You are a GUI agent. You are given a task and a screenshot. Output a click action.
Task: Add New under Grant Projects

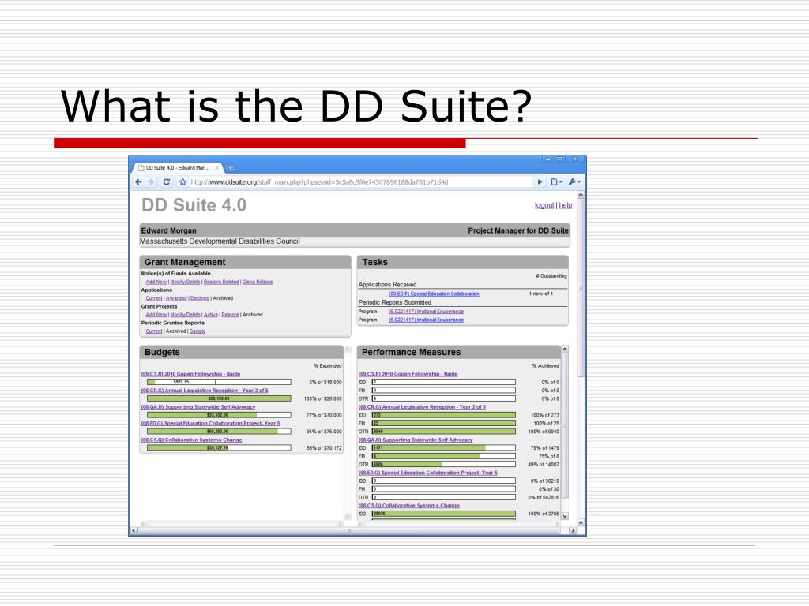tap(156, 315)
